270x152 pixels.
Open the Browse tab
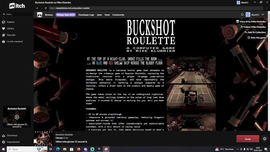49,15
